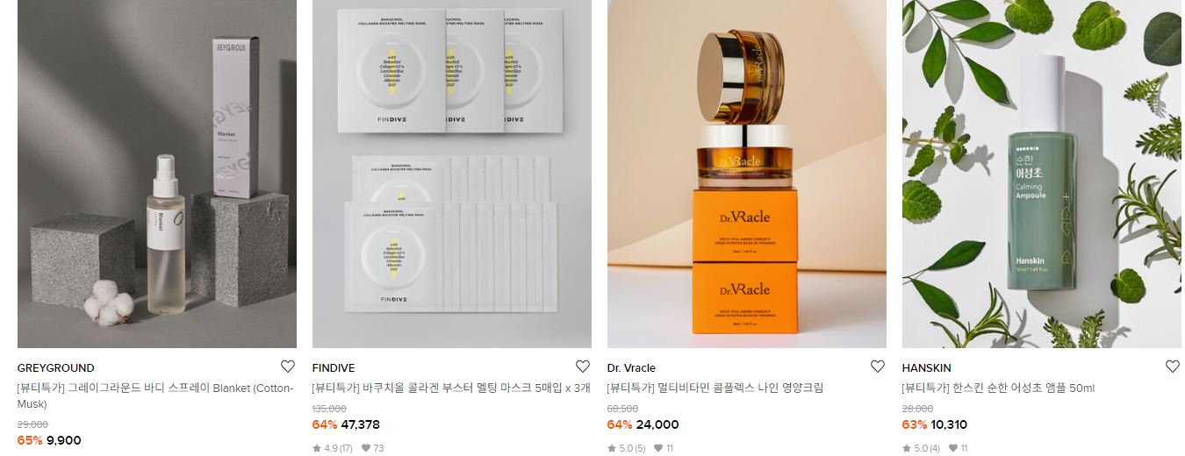Screen dimensions: 1185x456
Task: Click star rating icon under HANSKIN price
Action: tap(907, 448)
